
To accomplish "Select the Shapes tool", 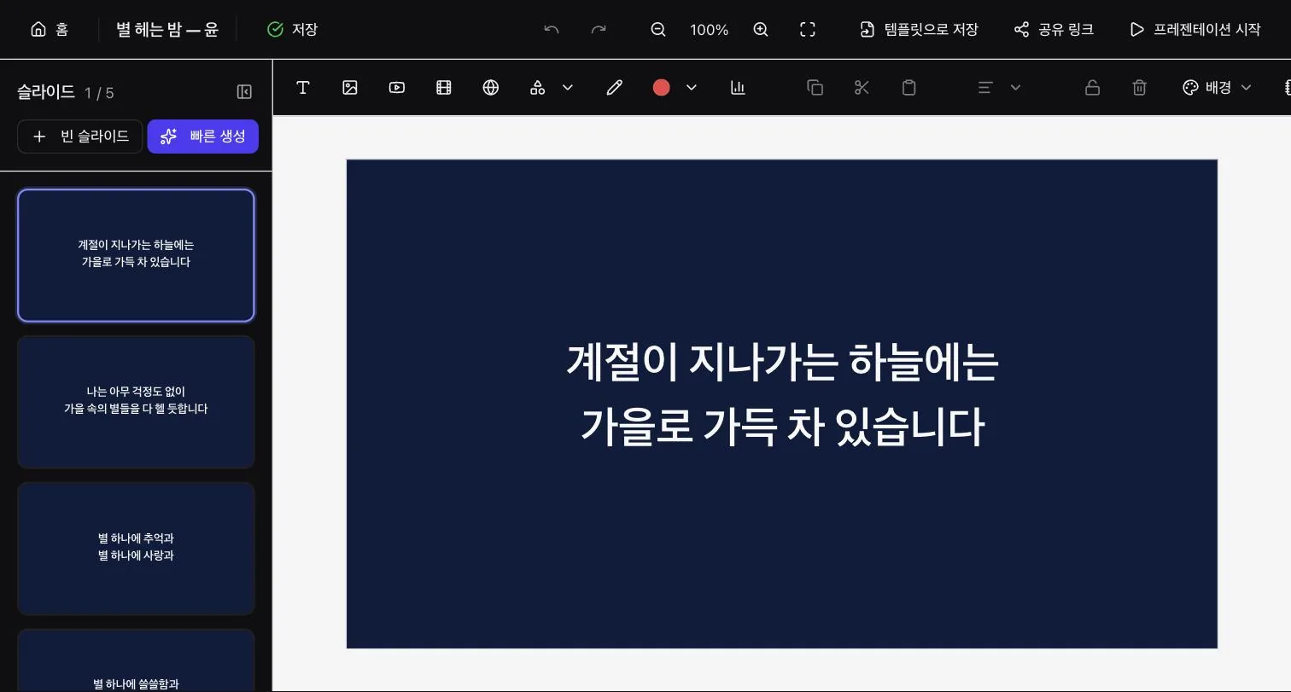I will click(x=537, y=87).
